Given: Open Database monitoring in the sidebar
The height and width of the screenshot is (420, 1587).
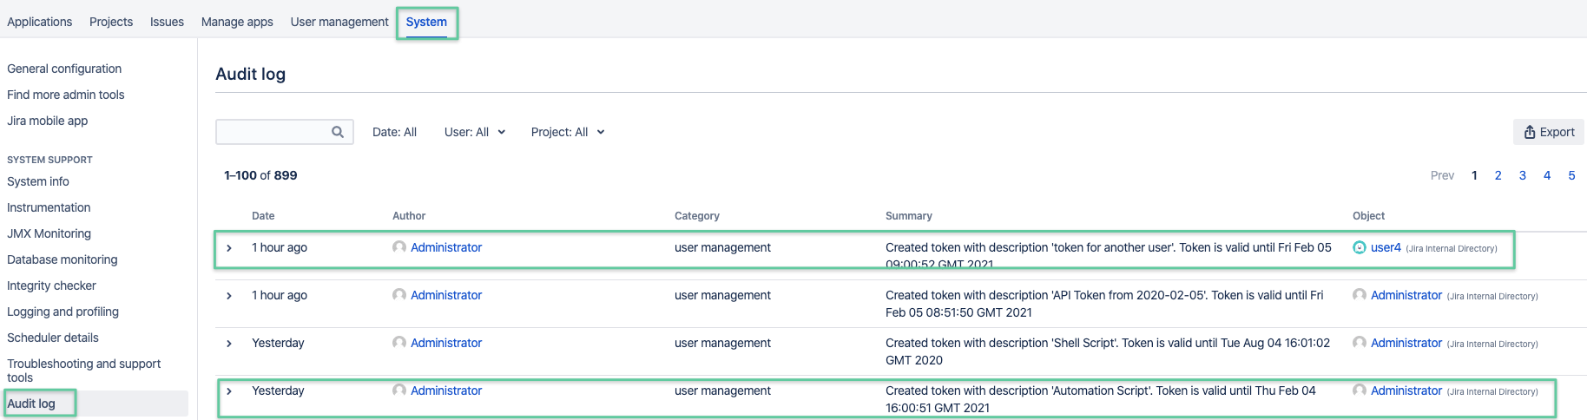Looking at the screenshot, I should (63, 259).
